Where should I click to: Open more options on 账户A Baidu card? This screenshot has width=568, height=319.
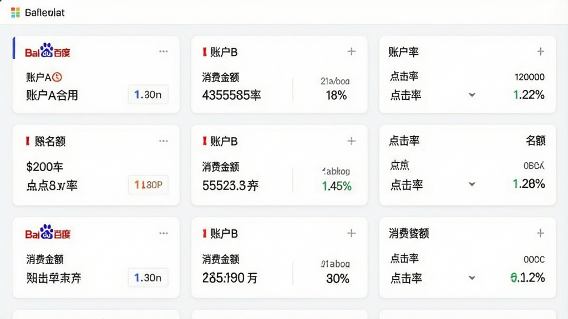[x=164, y=52]
